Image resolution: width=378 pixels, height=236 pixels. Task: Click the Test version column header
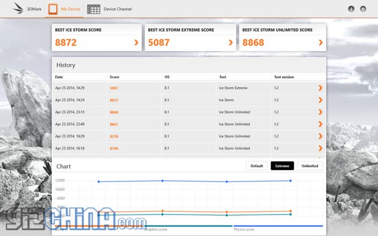(x=284, y=77)
